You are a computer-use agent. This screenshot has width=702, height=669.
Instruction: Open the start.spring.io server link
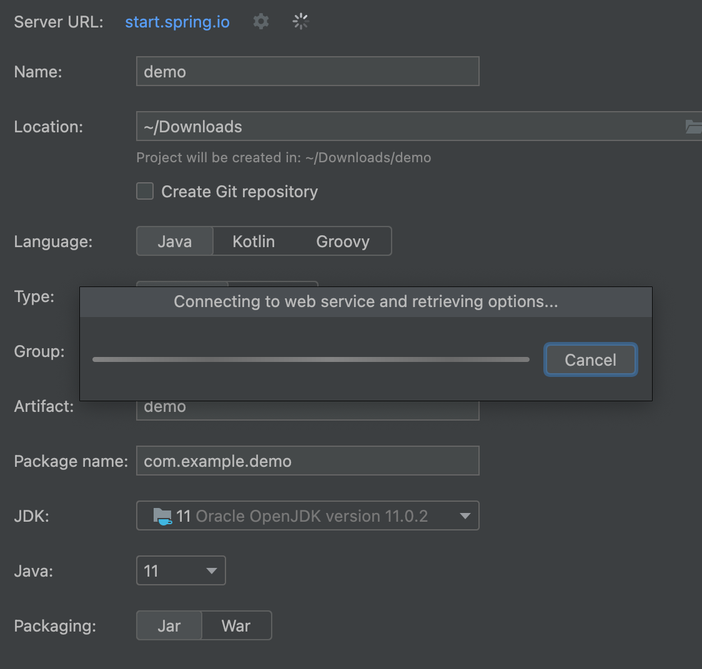pos(177,22)
